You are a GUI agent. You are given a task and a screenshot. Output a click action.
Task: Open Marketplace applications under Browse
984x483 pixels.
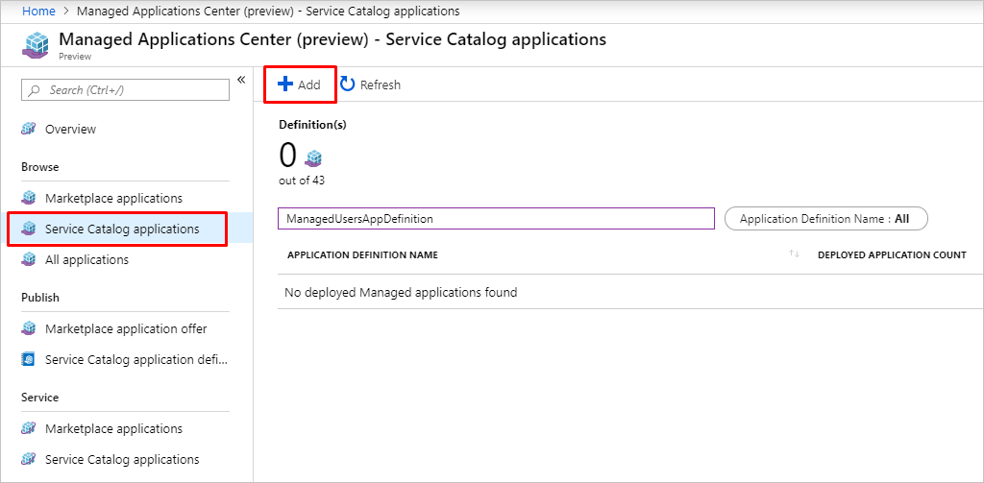pos(113,198)
